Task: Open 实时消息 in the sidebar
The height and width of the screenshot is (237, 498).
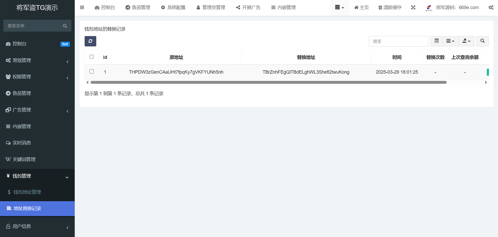Action: click(x=22, y=143)
